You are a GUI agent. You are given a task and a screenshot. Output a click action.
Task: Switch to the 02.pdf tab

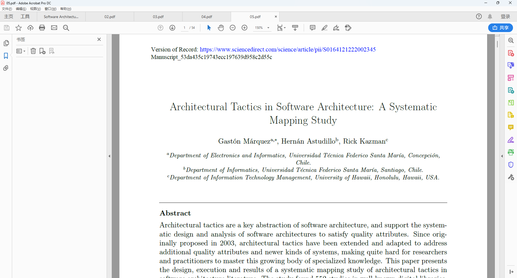pyautogui.click(x=110, y=17)
